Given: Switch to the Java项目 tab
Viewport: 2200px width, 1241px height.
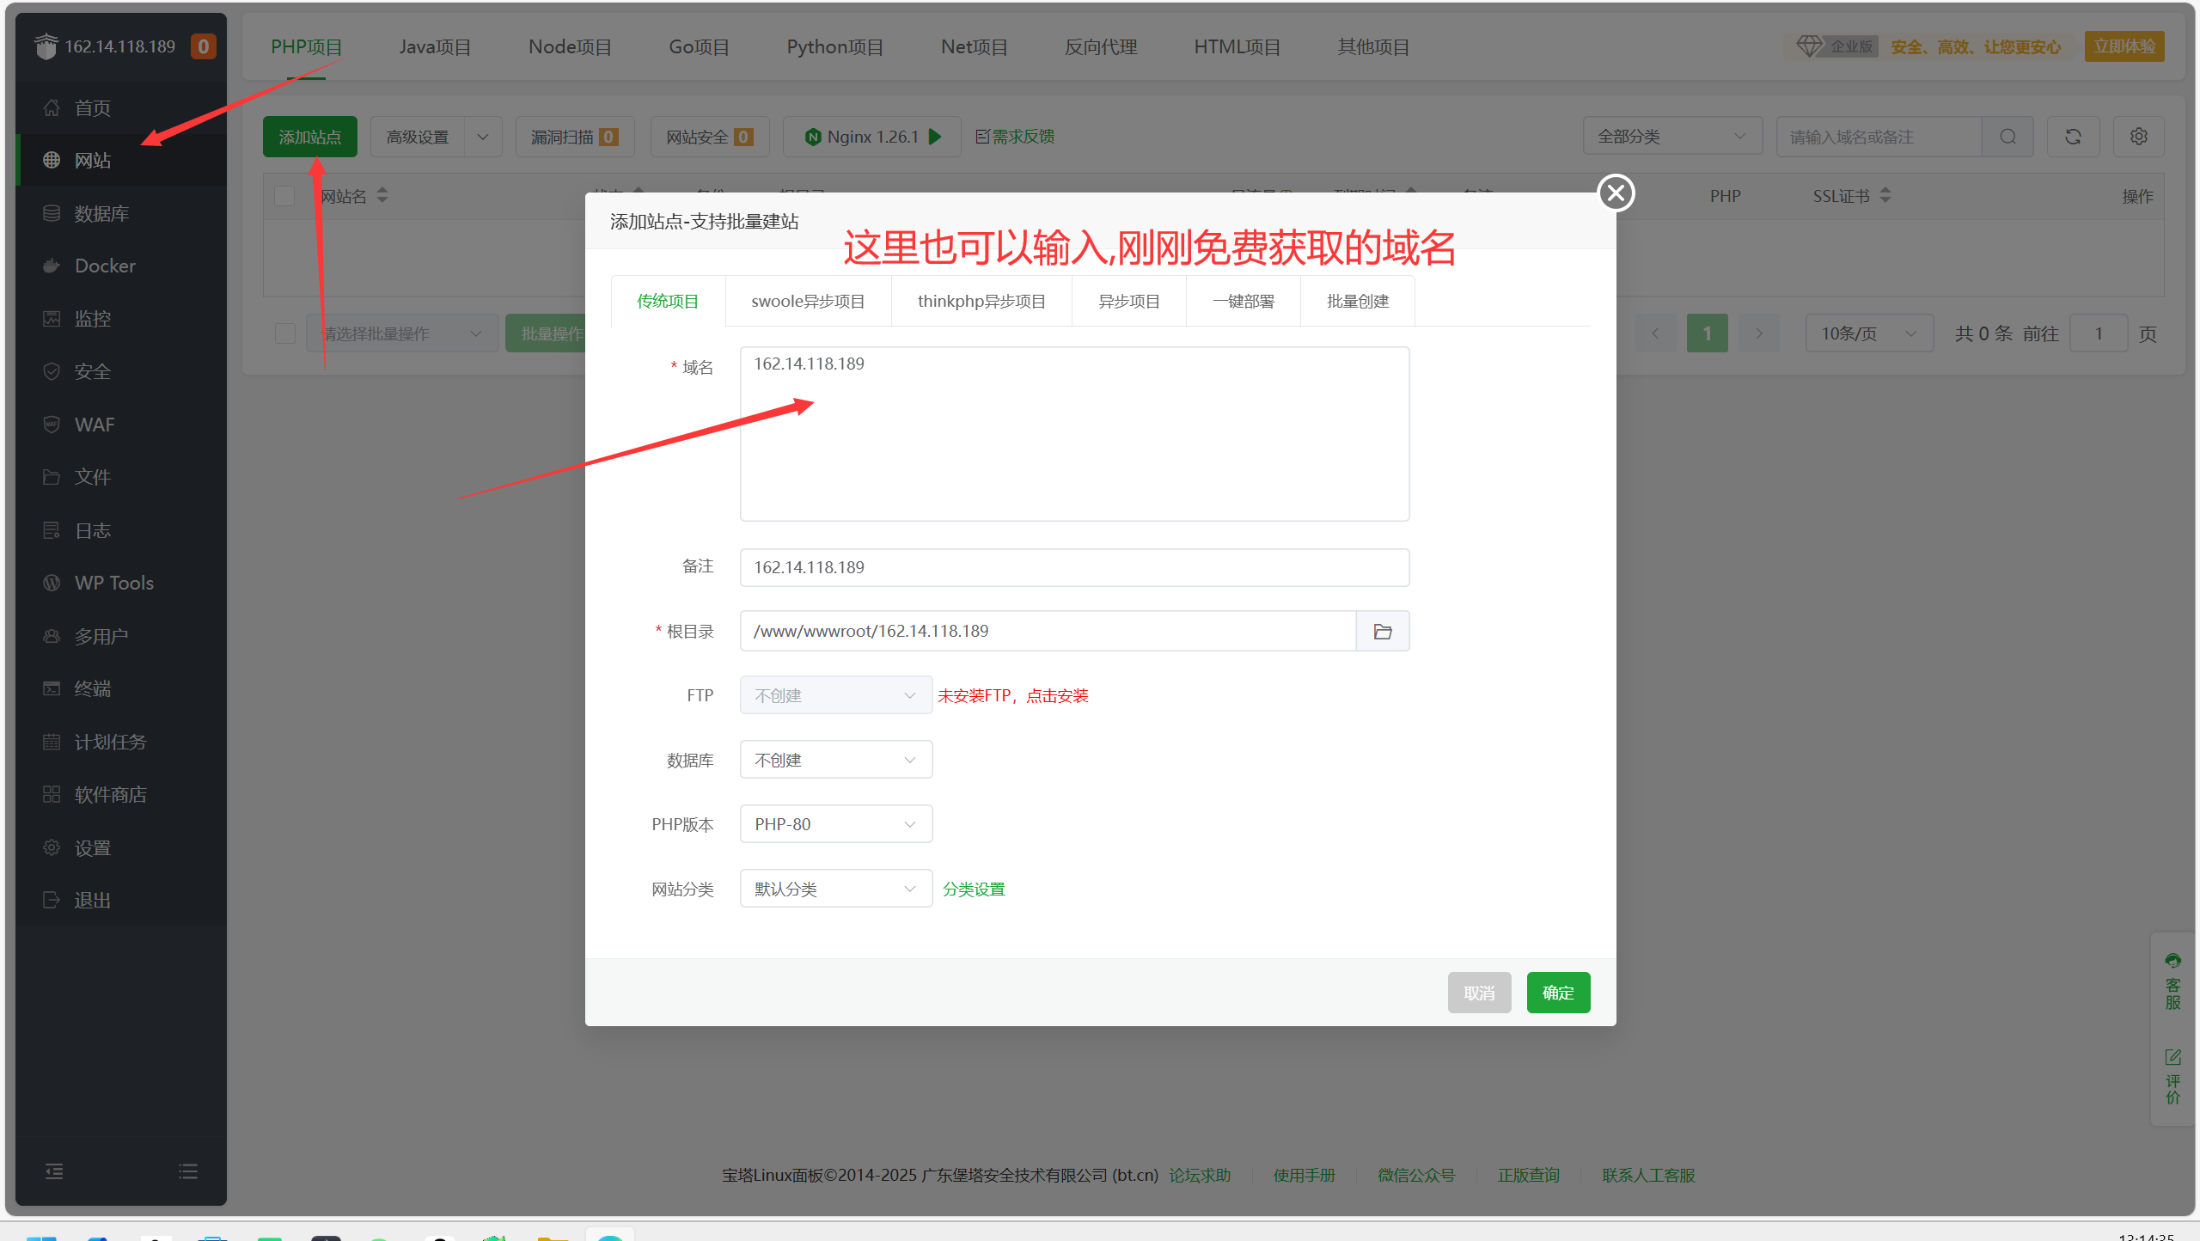Looking at the screenshot, I should (x=435, y=47).
